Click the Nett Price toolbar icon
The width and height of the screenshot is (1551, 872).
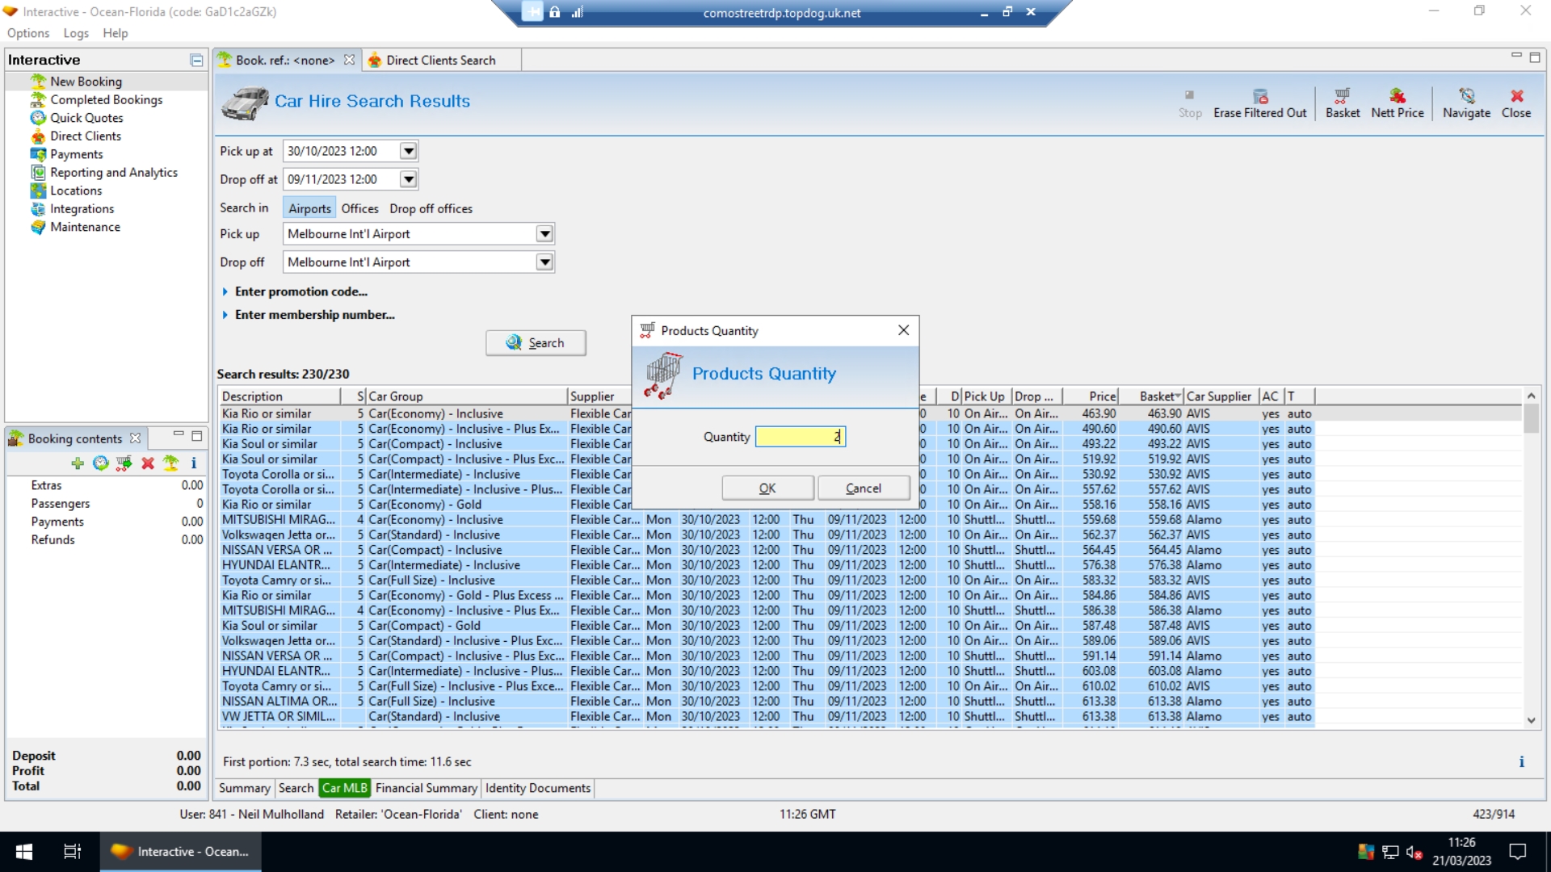click(x=1397, y=103)
